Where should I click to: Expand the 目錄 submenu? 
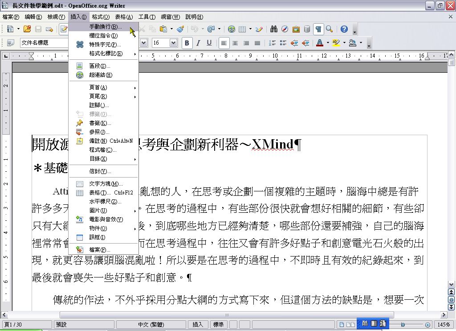(x=103, y=159)
